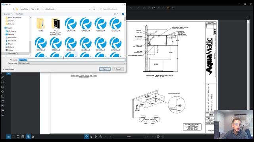Split the view horizontally
The height and width of the screenshot is (142, 254).
click(23, 137)
